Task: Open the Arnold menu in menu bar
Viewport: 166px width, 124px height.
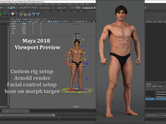Action: coord(82,4)
